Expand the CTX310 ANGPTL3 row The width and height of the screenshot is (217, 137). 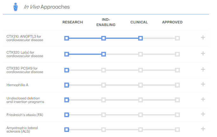pos(203,38)
